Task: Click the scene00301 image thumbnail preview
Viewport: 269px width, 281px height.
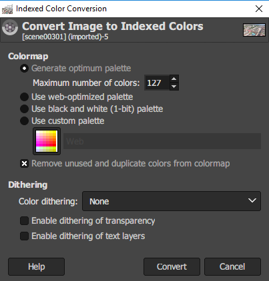Action: point(254,30)
